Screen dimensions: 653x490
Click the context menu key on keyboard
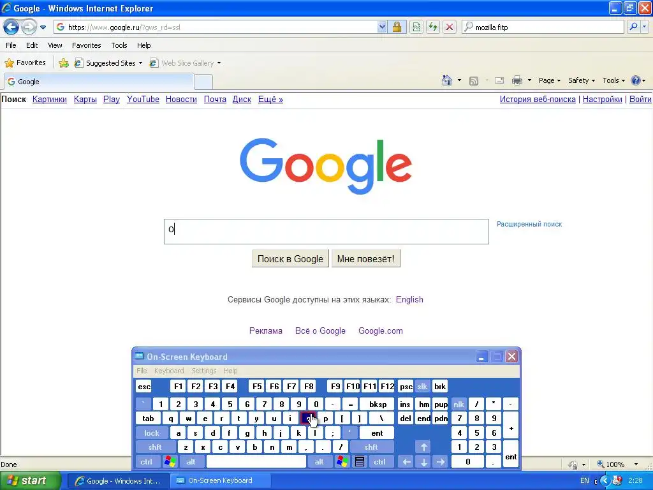pos(360,462)
